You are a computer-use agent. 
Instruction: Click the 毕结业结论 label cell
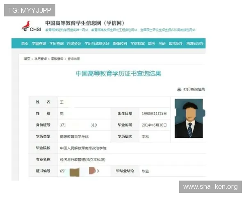[x=125, y=171]
